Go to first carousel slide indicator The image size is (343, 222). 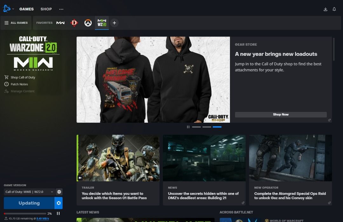tap(197, 127)
